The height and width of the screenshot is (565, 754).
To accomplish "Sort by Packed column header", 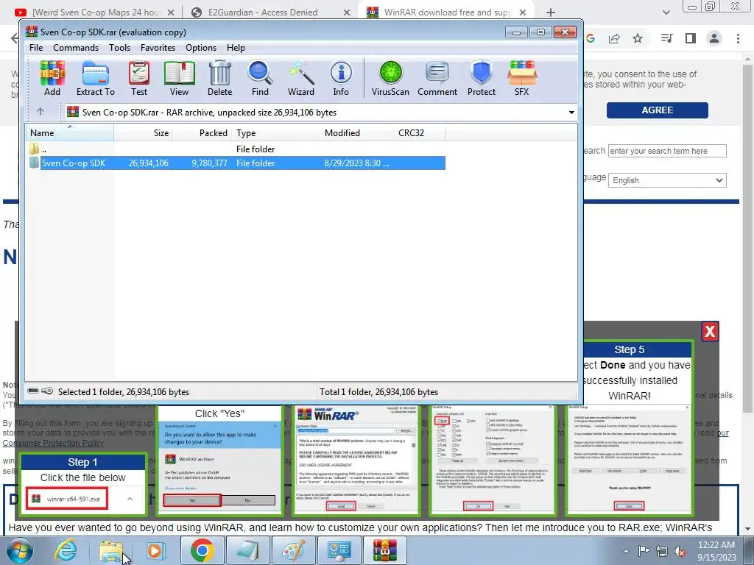I will pyautogui.click(x=202, y=132).
